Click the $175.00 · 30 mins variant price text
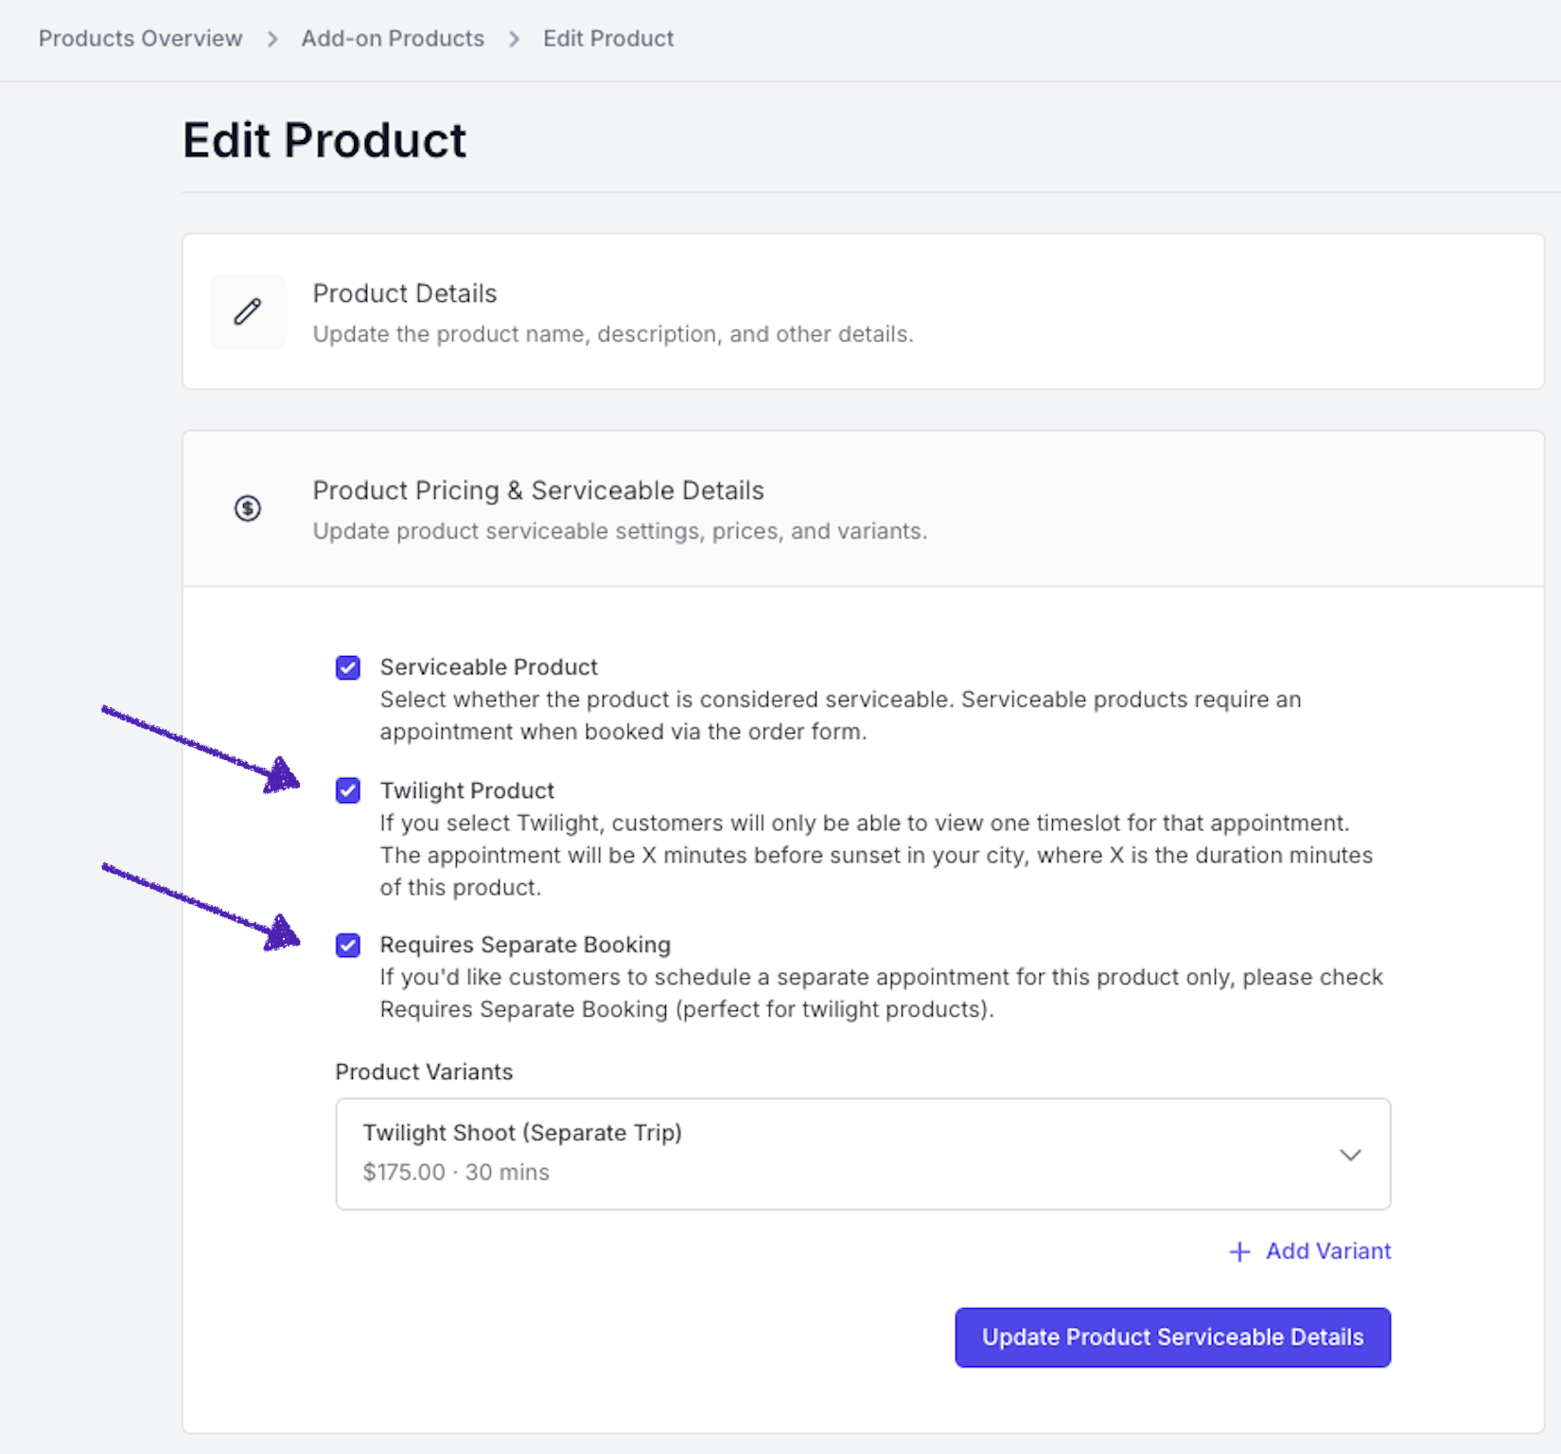Viewport: 1561px width, 1454px height. [456, 1172]
